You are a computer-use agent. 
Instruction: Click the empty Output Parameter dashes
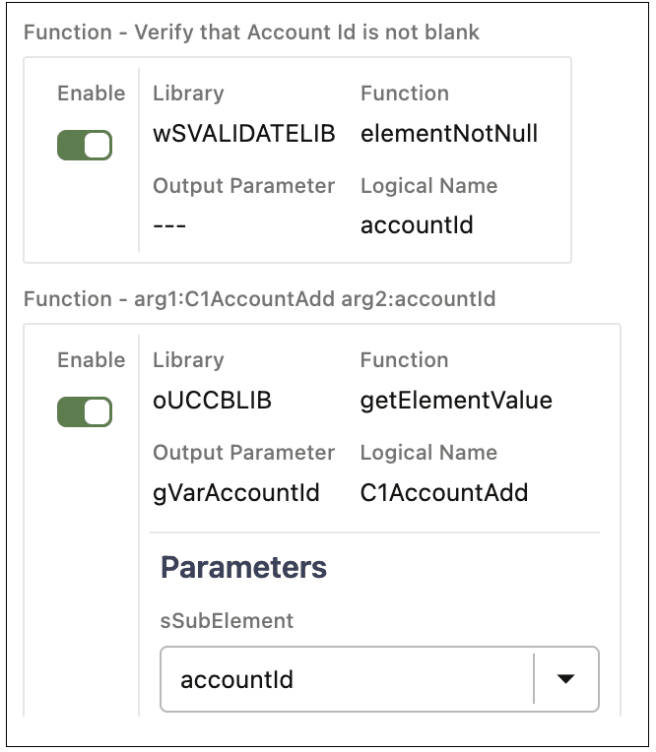[x=170, y=225]
